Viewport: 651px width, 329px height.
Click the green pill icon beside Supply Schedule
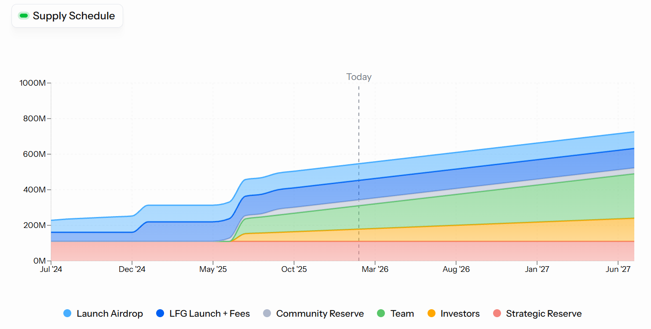[x=24, y=16]
